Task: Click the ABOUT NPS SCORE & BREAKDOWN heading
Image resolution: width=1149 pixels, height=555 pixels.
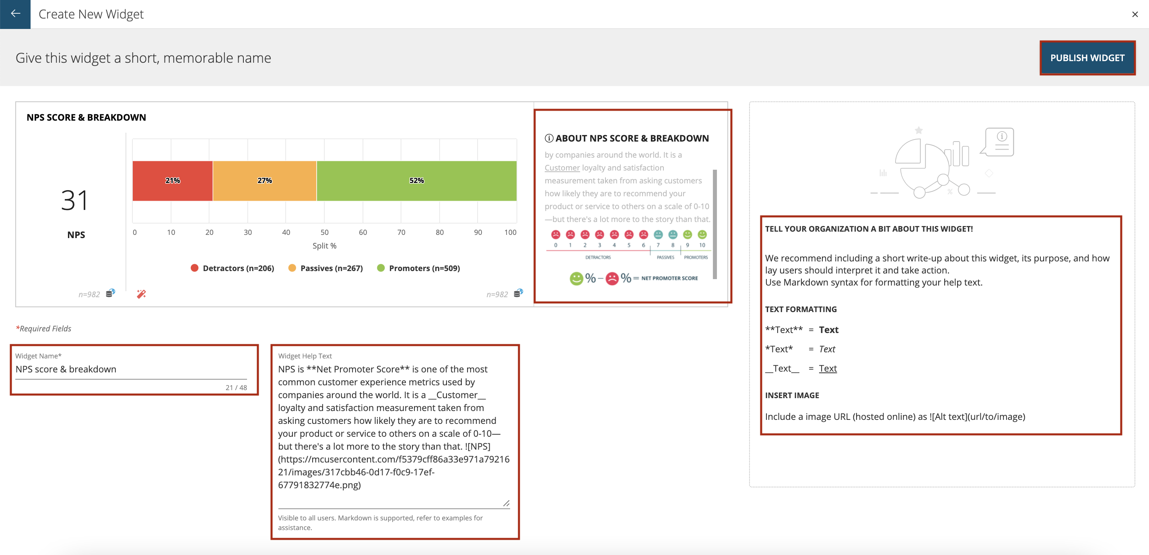Action: (632, 138)
